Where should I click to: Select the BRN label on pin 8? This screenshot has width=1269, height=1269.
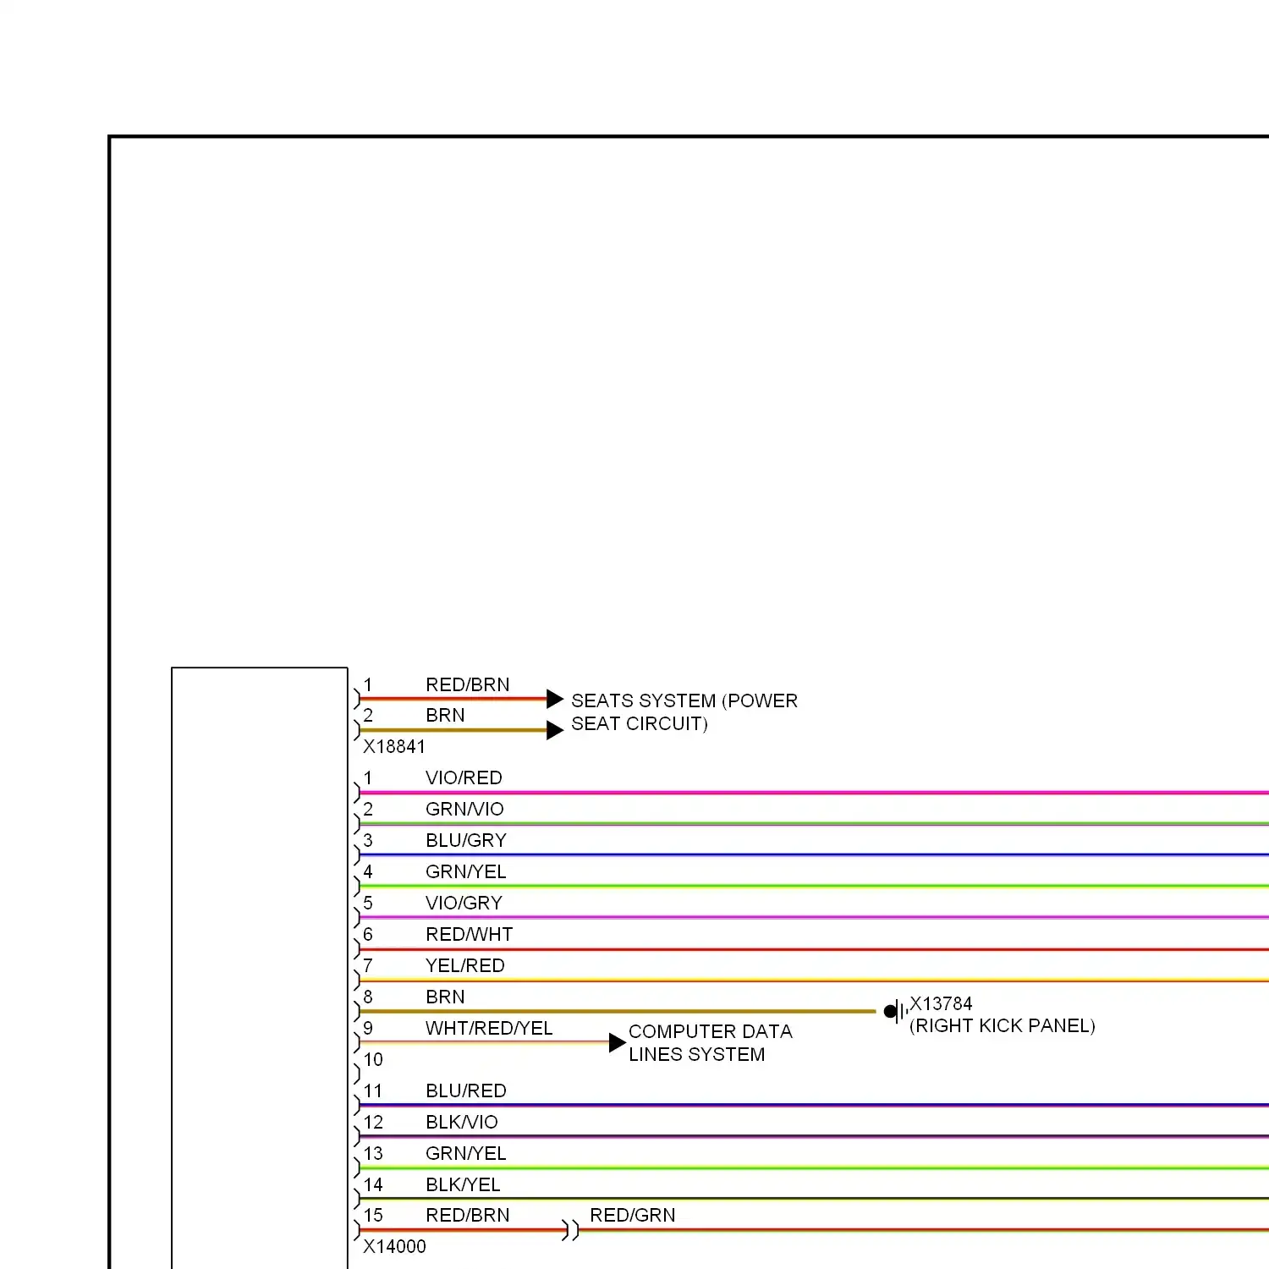coord(445,997)
